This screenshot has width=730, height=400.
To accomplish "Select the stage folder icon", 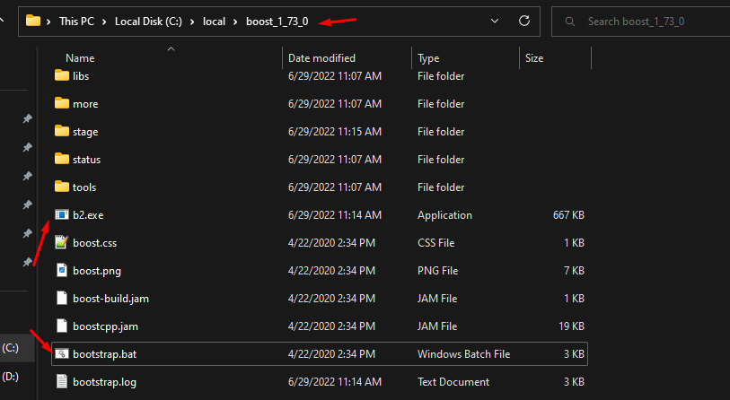I will pyautogui.click(x=61, y=132).
